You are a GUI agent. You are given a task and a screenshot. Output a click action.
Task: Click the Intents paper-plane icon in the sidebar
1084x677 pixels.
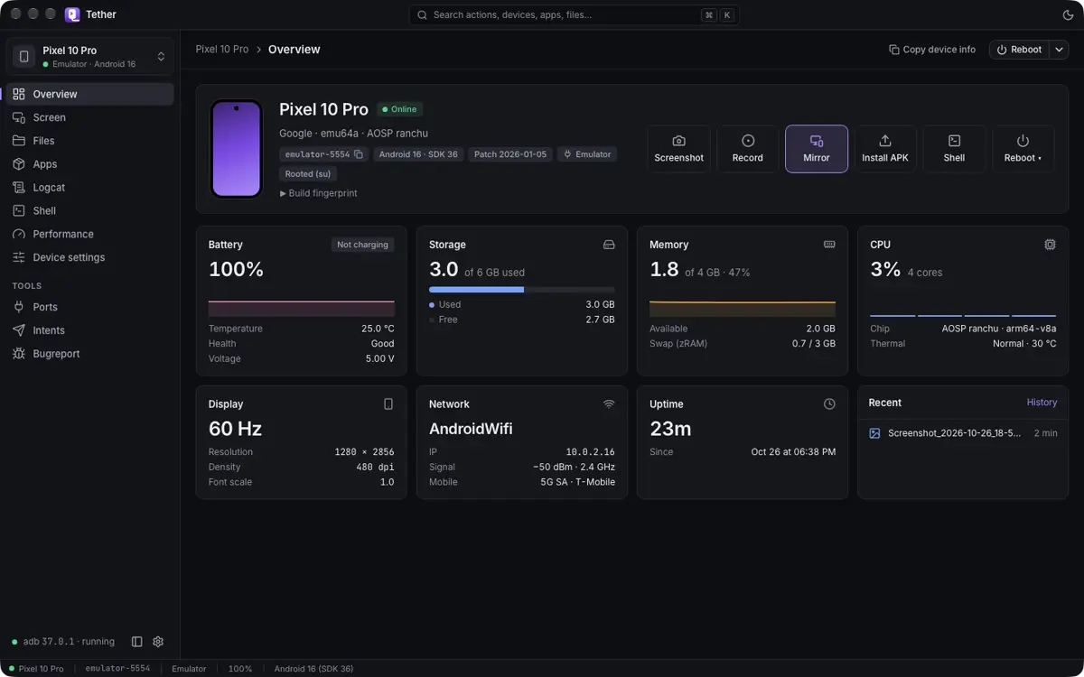(19, 330)
